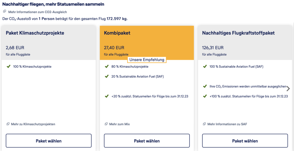
Task: Choose Nachhaltiges Flugkraftstoffpaket via Paket wählen
Action: coord(245,141)
